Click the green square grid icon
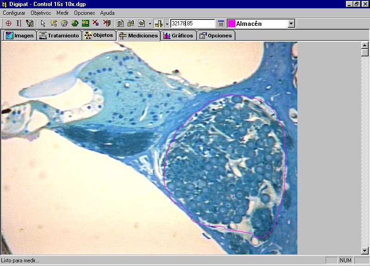370x266 pixels. [x=86, y=24]
